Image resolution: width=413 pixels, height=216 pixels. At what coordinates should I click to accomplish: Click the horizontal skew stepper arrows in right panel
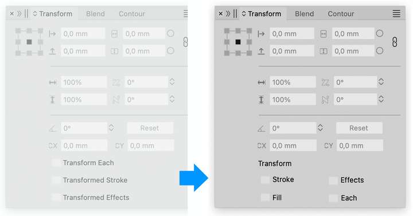click(x=381, y=82)
